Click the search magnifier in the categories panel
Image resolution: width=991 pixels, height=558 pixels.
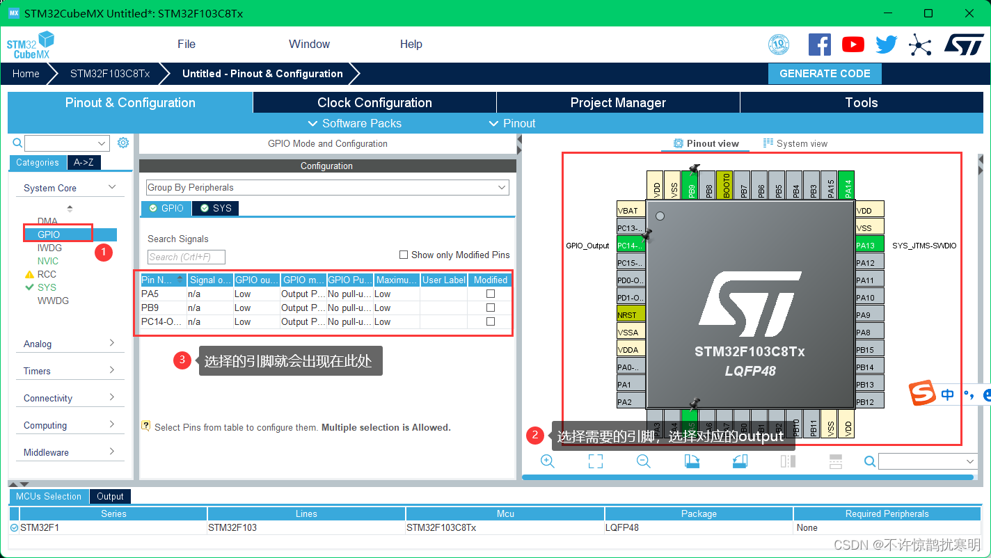pos(18,143)
